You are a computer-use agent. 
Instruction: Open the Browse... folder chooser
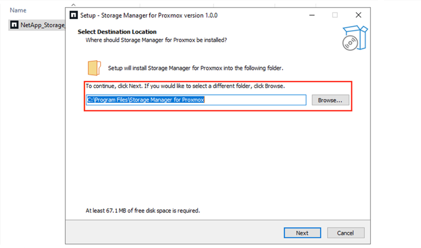330,100
